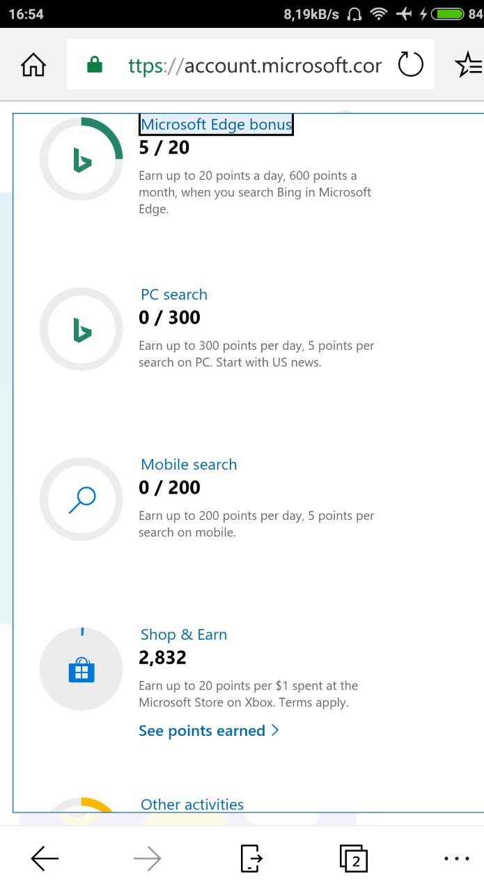This screenshot has height=892, width=484.
Task: Expand See points earned chevron arrow
Action: (x=275, y=730)
